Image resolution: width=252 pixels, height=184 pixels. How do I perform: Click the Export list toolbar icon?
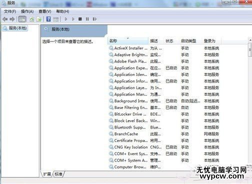pos(39,19)
